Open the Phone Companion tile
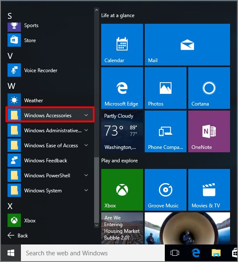 (166, 131)
